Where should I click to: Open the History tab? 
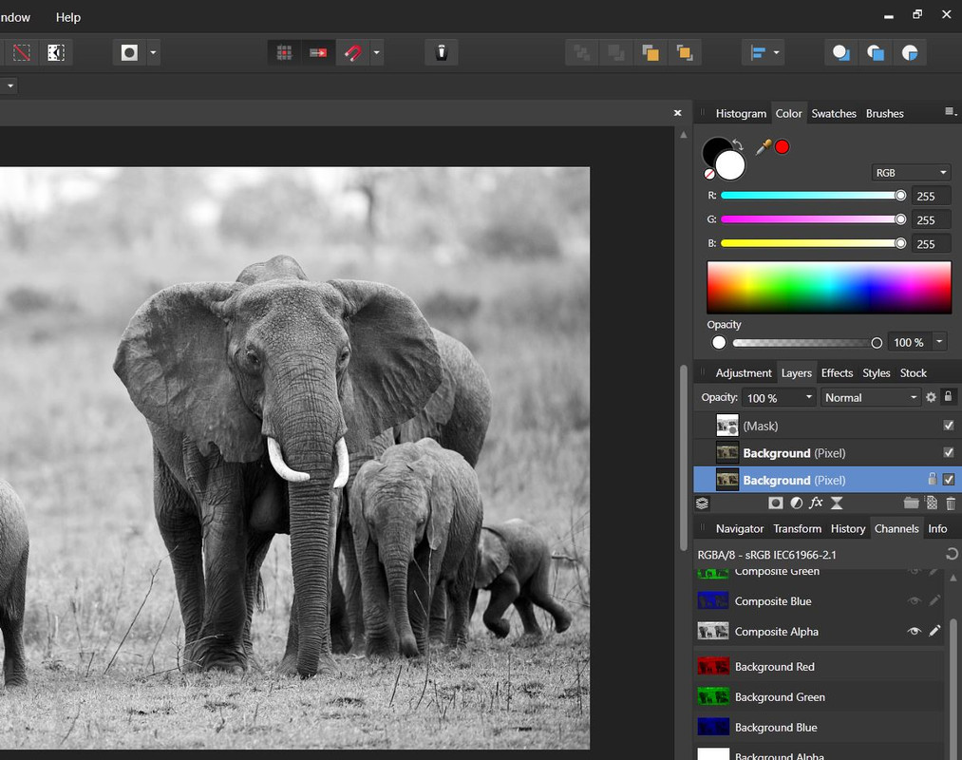click(x=847, y=528)
